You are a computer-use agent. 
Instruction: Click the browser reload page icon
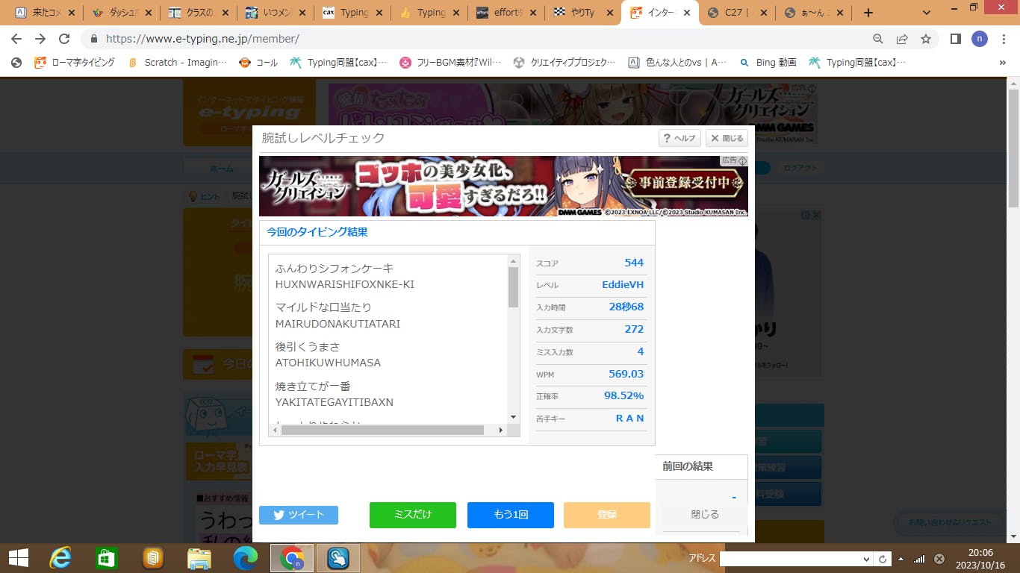coord(64,39)
